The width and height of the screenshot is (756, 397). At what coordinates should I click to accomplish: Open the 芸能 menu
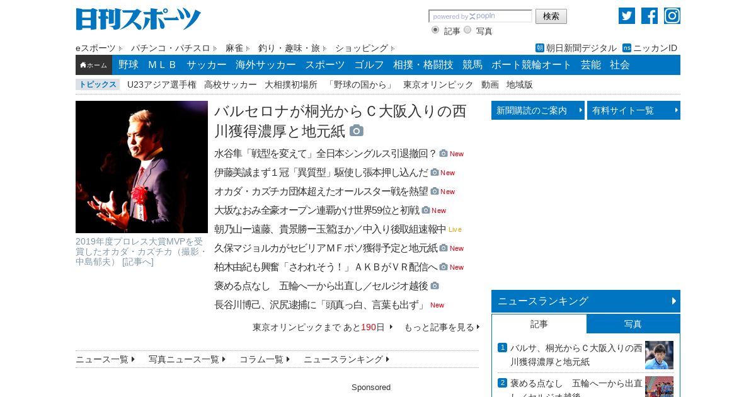(591, 65)
